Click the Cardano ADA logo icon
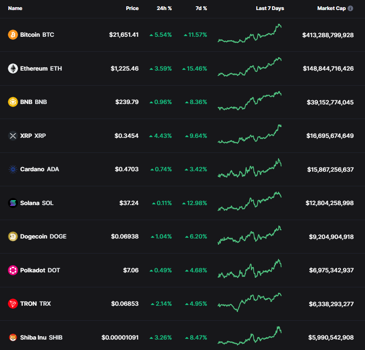Viewport: 365px width, 350px height. (13, 169)
